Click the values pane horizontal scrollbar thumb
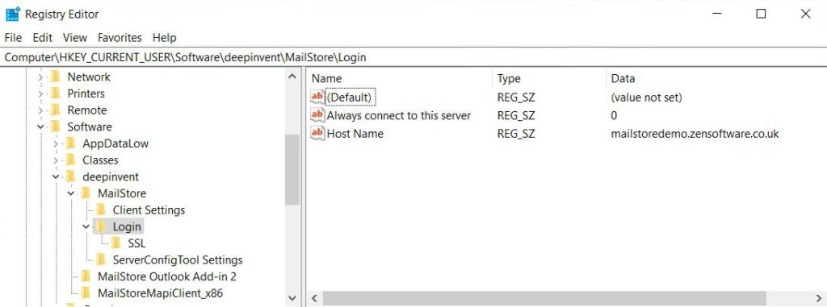Screen dimensions: 827x307 click(544, 299)
